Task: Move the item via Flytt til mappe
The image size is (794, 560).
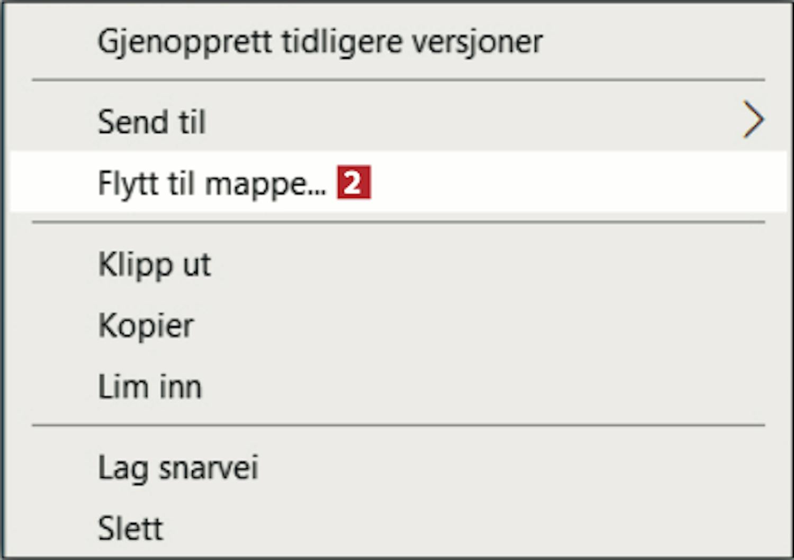Action: point(212,184)
